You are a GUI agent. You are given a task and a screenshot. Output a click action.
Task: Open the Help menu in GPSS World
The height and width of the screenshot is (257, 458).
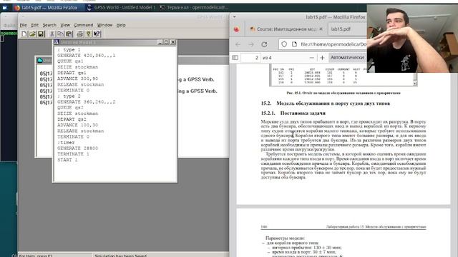(121, 25)
